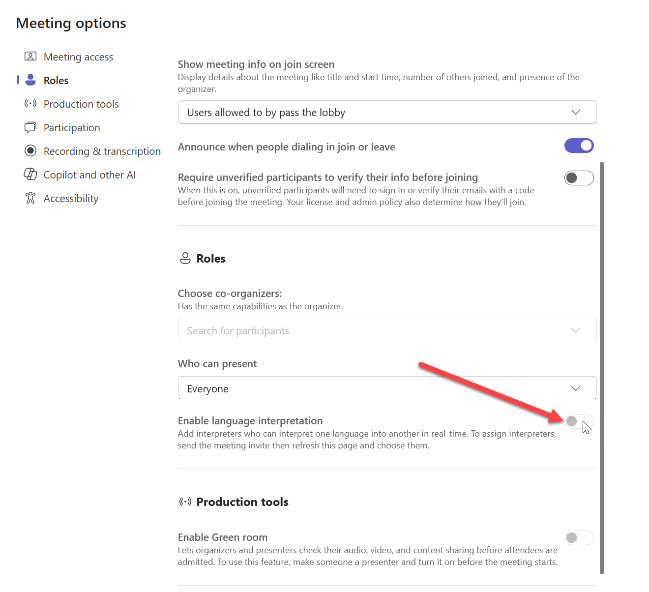Open Accessibility options label
Image resolution: width=649 pixels, height=592 pixels.
click(71, 199)
